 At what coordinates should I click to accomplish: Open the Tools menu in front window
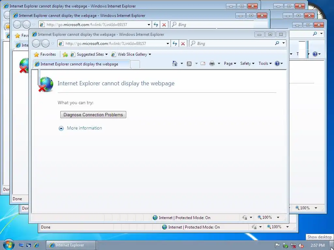[x=265, y=63]
